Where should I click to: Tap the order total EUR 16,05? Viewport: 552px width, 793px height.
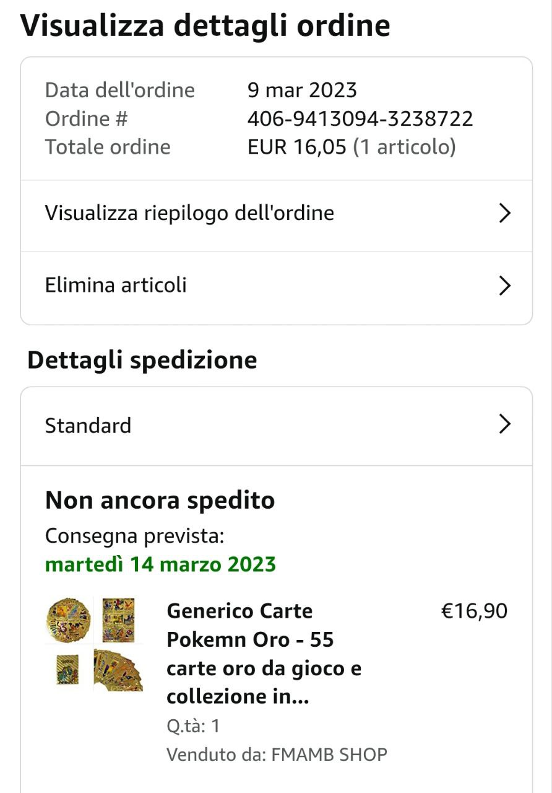(x=297, y=147)
